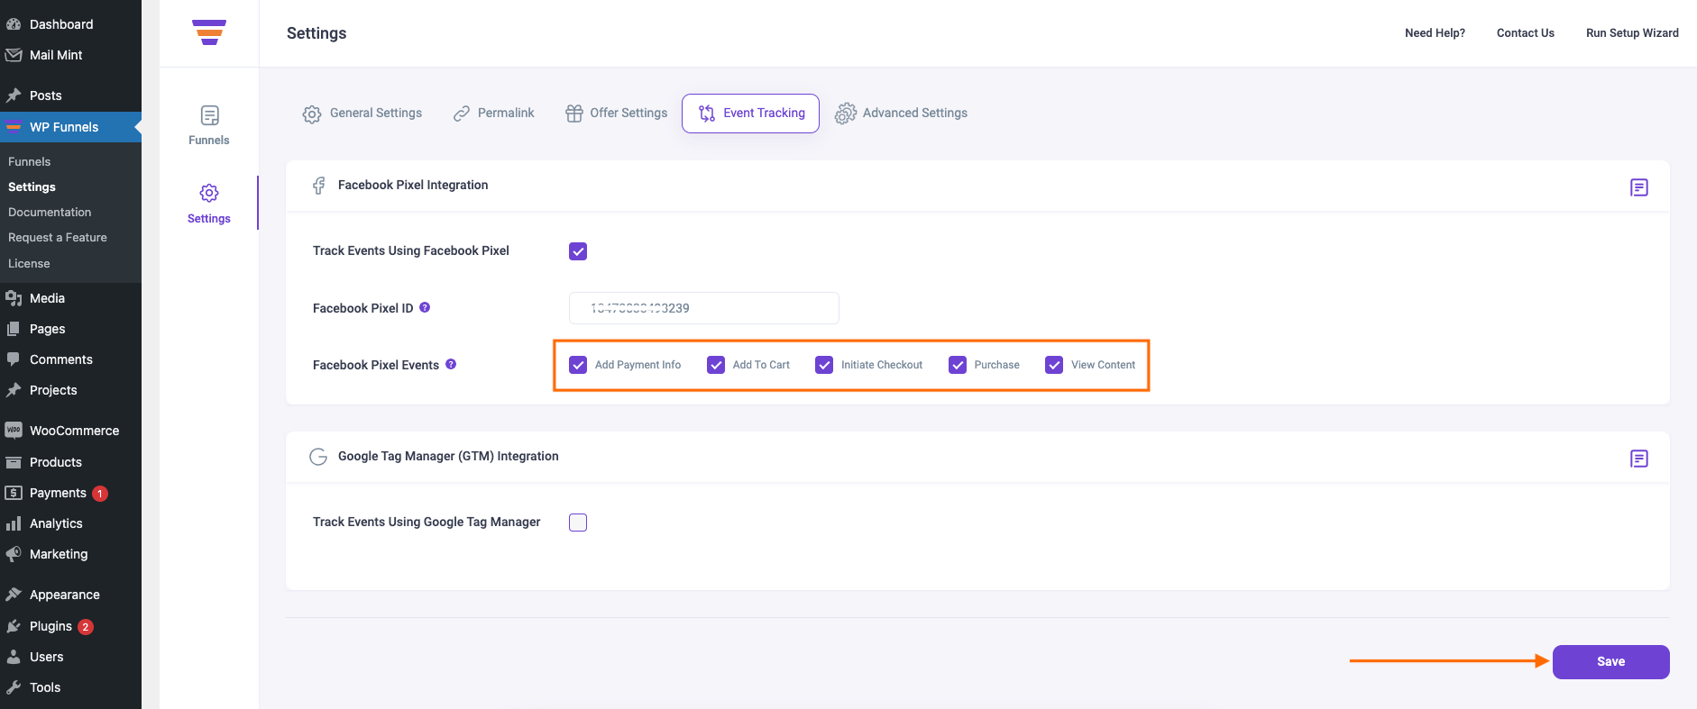
Task: Click the Products archive icon
Action: [x=14, y=462]
